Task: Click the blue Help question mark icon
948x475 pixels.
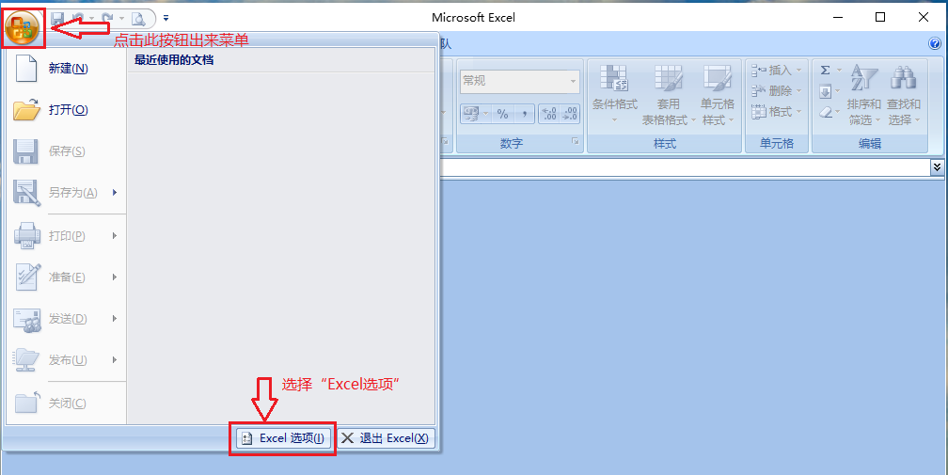Action: tap(935, 43)
